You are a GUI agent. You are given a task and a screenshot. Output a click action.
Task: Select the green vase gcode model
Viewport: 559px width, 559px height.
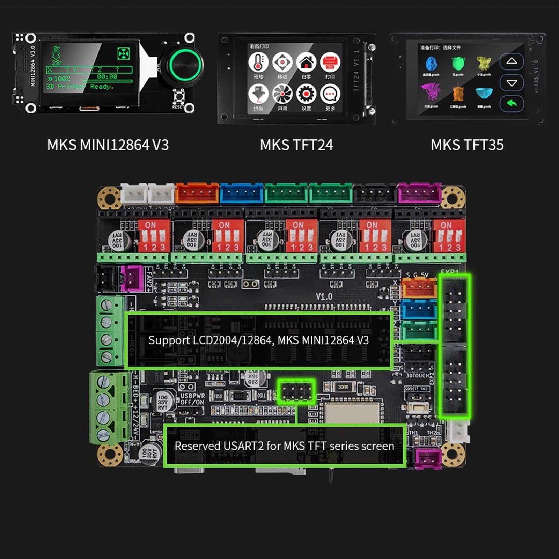(458, 64)
